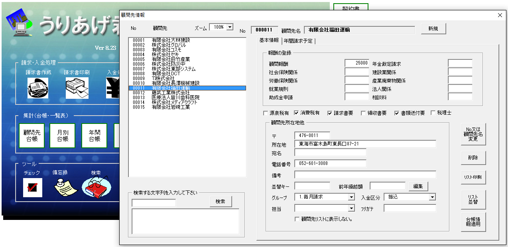Click the 契約書 button behind the dialog
The image size is (508, 247).
350,7
